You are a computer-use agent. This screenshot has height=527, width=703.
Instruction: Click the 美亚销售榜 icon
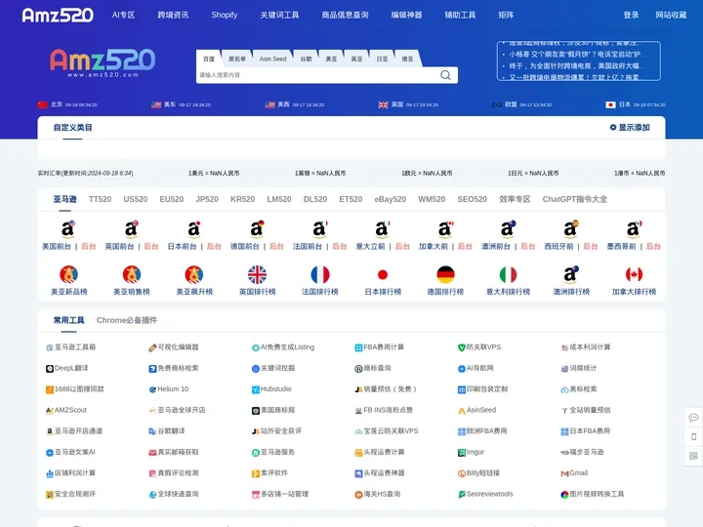point(132,274)
